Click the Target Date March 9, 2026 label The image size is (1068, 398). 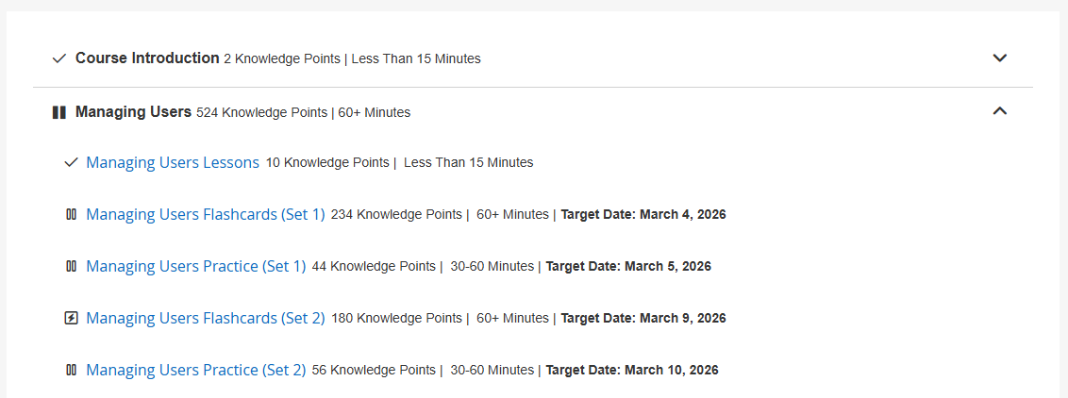(x=643, y=318)
